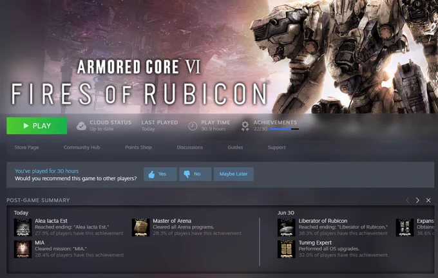Click the Armored Core VI game logo

(x=139, y=82)
